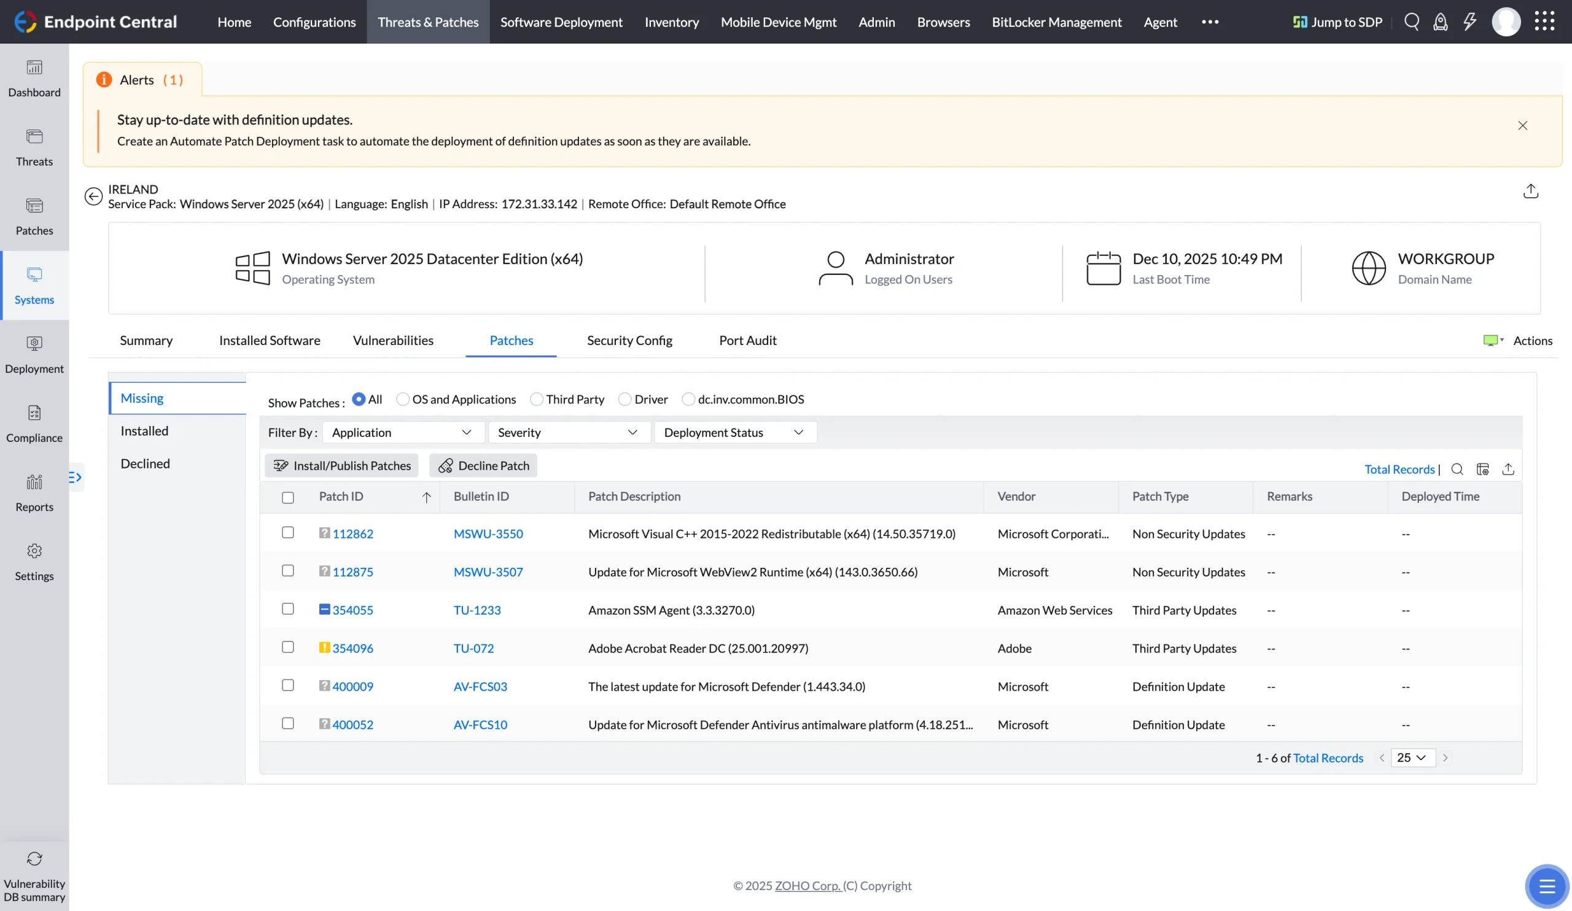1572x911 pixels.
Task: Click the Alerts info icon
Action: click(x=104, y=79)
